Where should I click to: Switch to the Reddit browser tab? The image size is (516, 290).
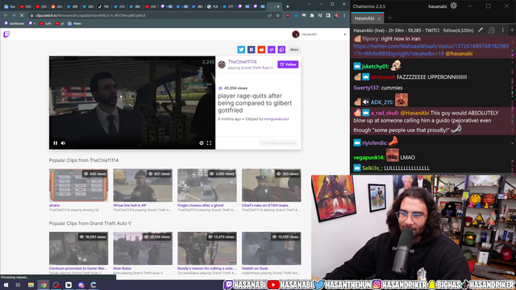tap(56, 6)
